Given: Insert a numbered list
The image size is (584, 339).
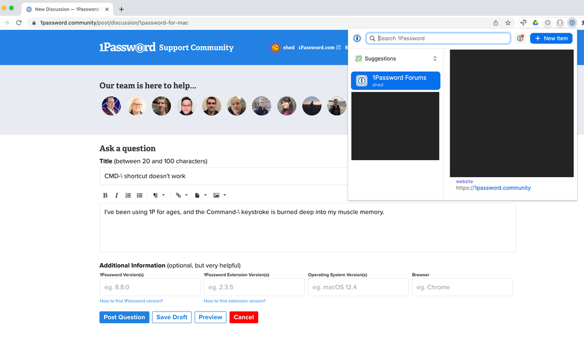Looking at the screenshot, I should point(128,195).
